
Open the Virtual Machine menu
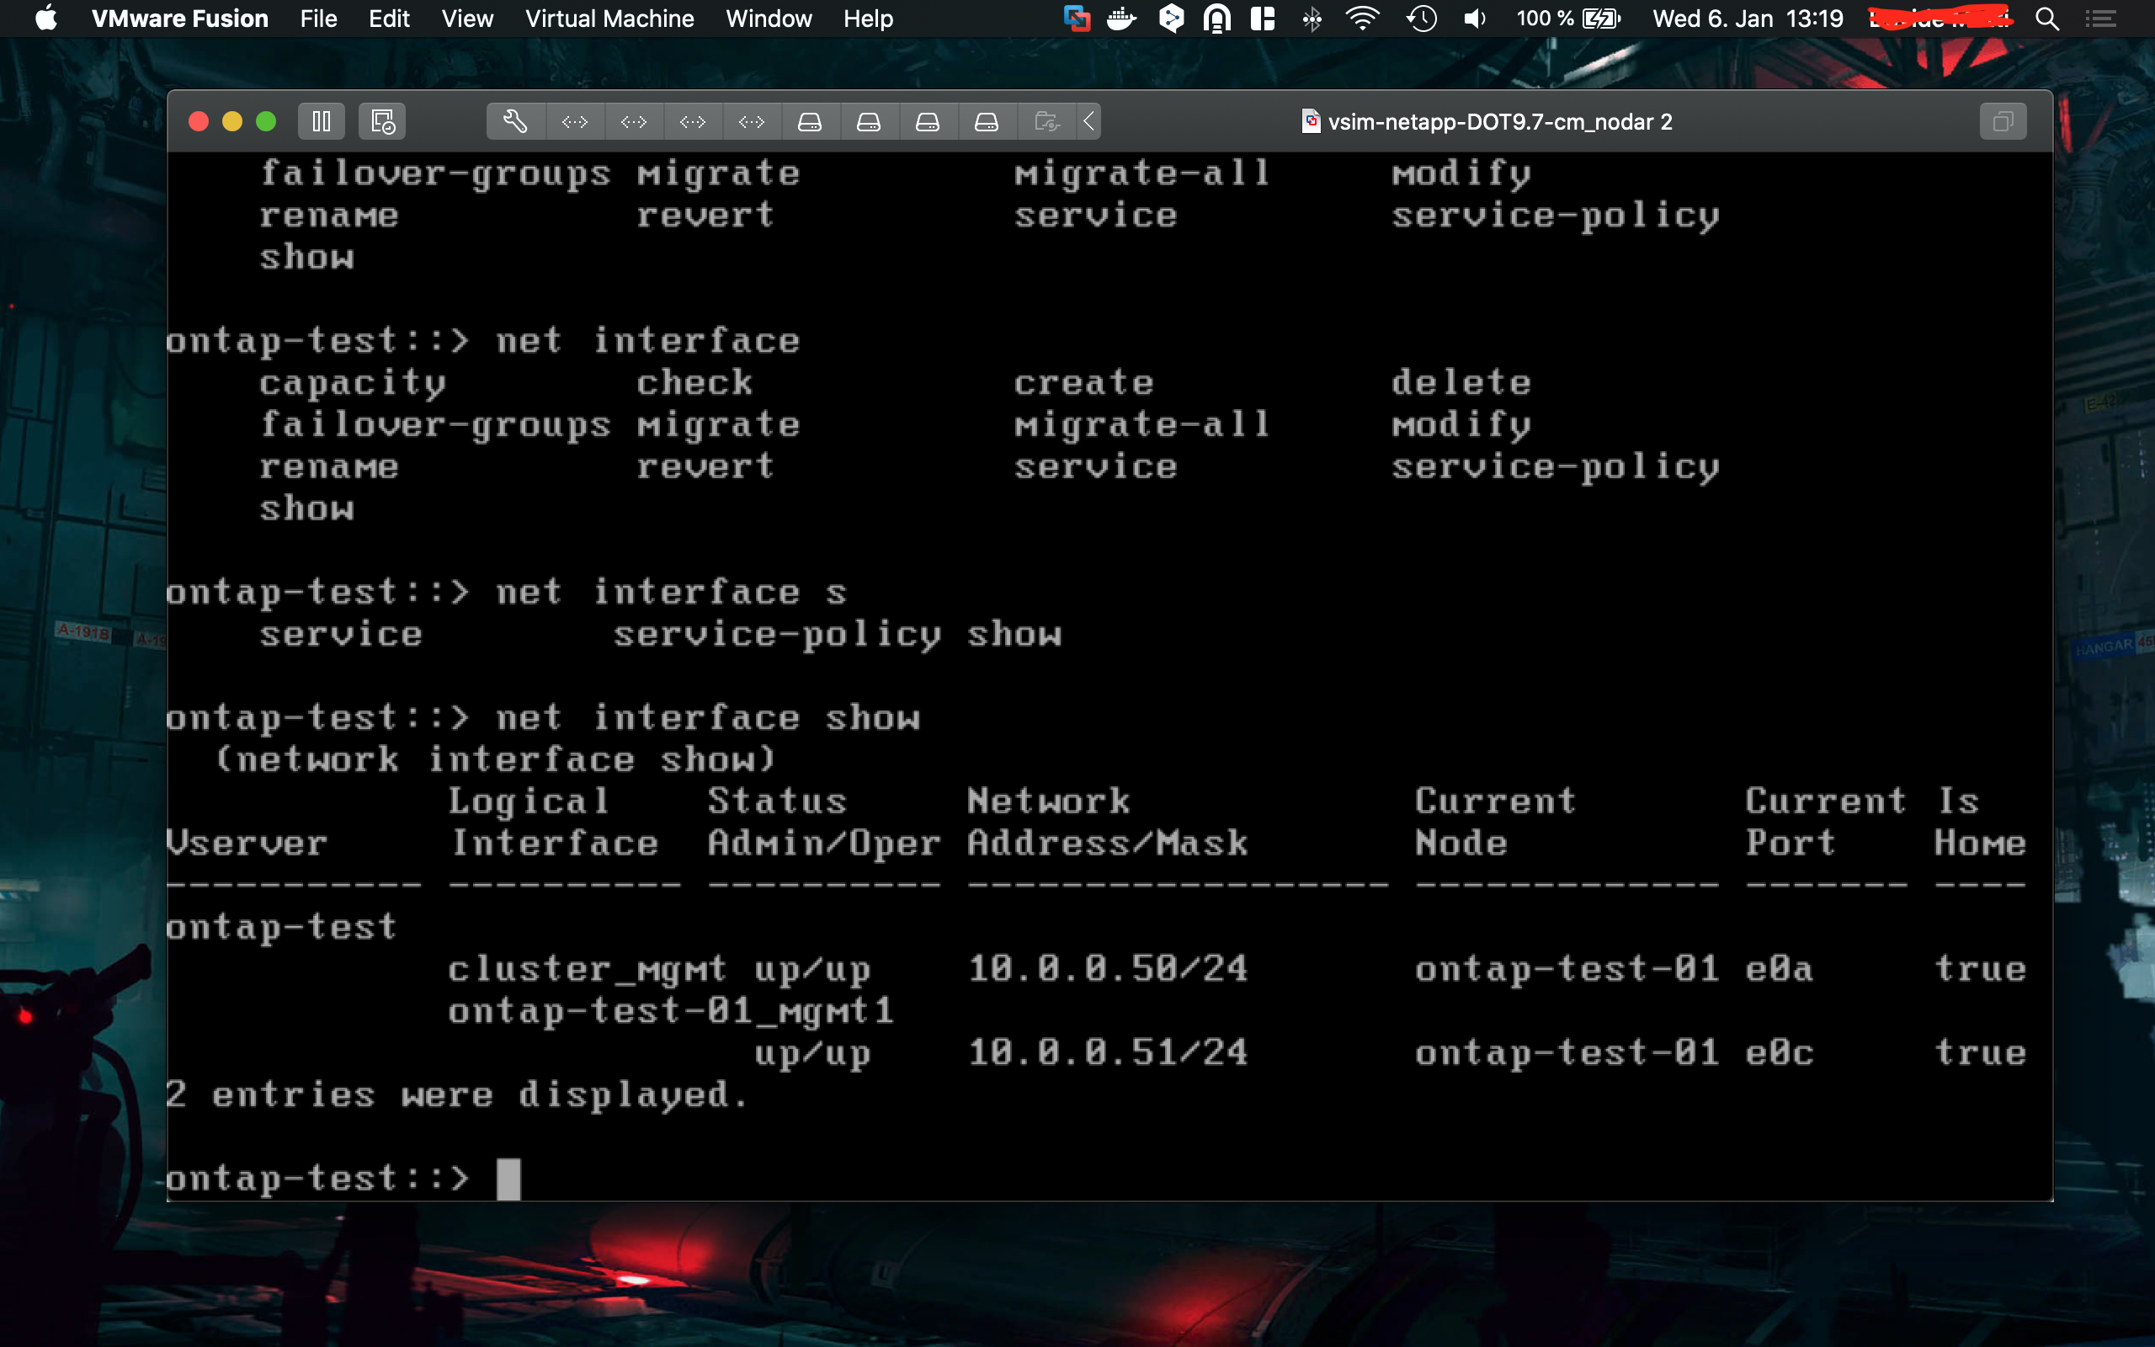[609, 19]
